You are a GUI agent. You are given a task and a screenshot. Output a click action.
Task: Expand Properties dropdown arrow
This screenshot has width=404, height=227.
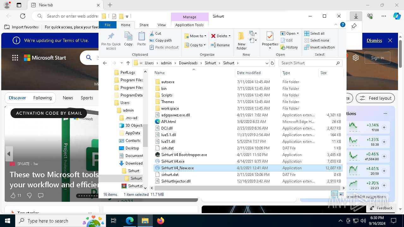[x=270, y=48]
